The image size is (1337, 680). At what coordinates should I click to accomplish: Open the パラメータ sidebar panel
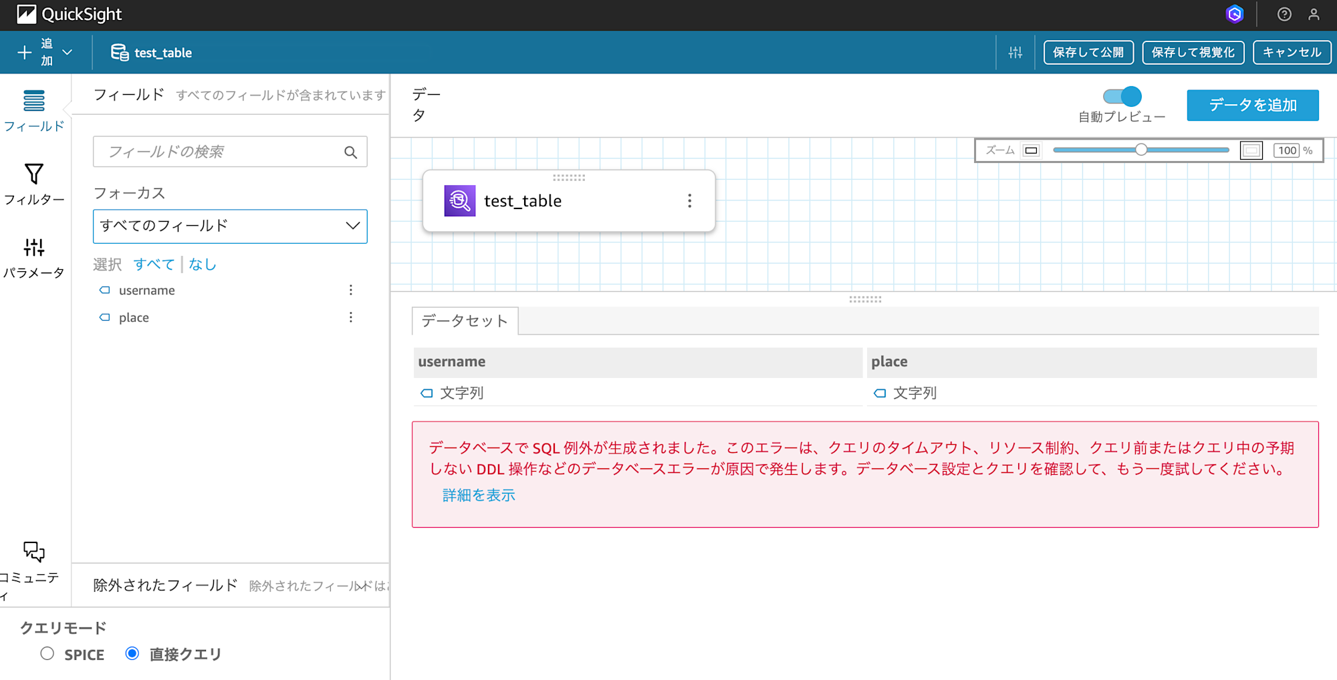pos(34,258)
